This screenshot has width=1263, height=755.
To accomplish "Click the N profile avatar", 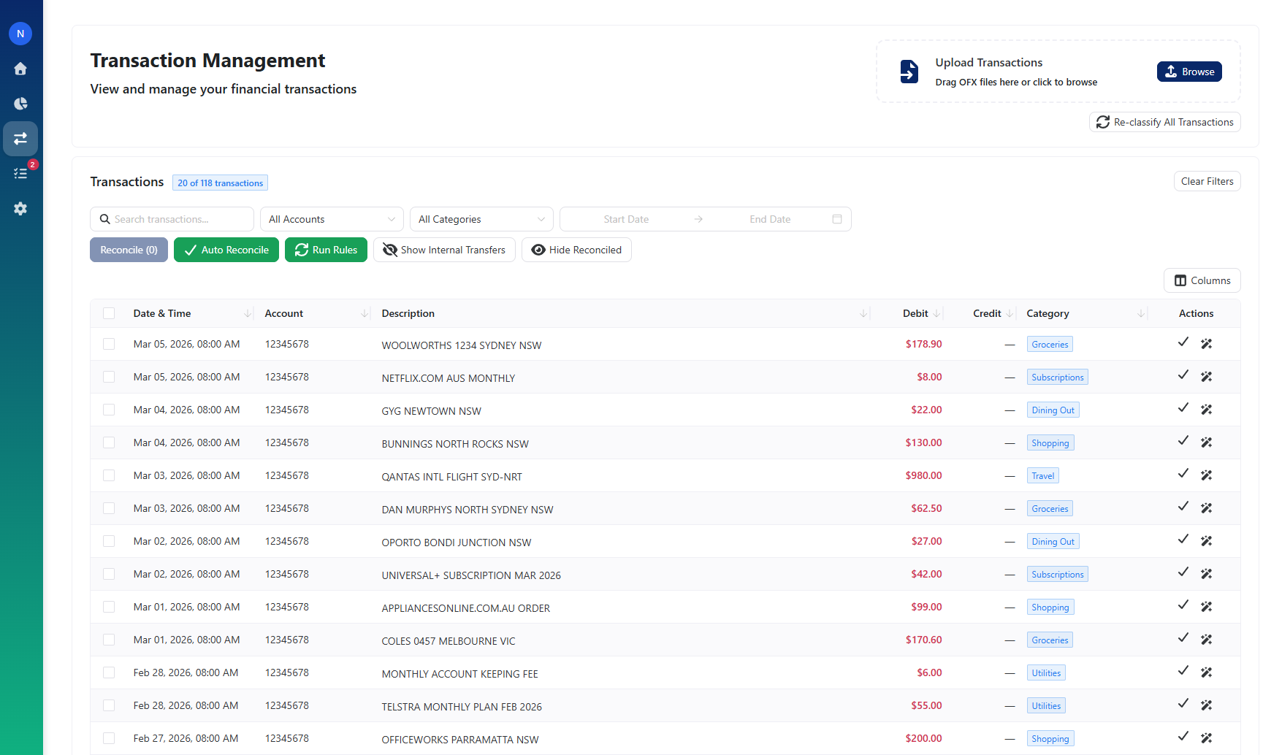I will click(x=20, y=33).
